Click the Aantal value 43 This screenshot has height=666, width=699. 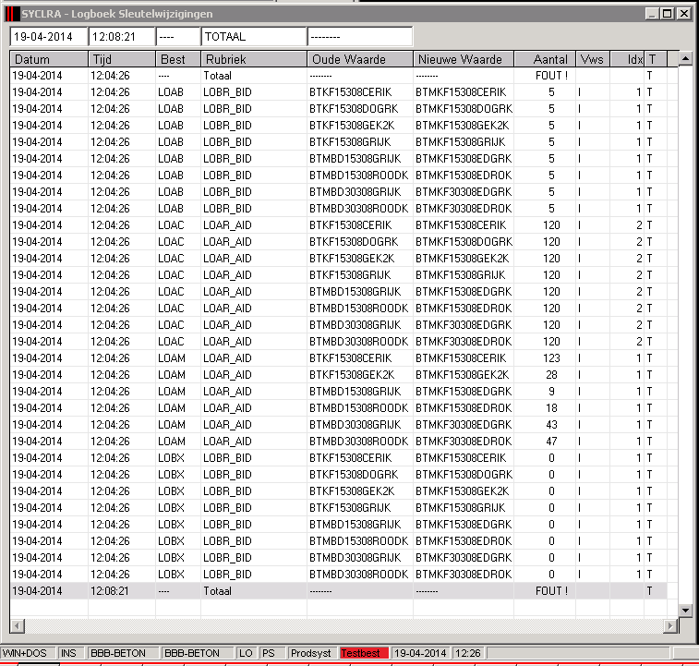(551, 425)
